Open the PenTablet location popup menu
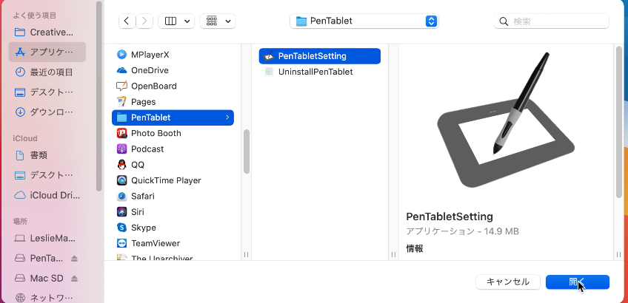Viewport: 628px width, 303px height. 364,21
